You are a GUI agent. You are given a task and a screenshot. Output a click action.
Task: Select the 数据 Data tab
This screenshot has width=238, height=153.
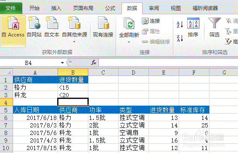[132, 8]
